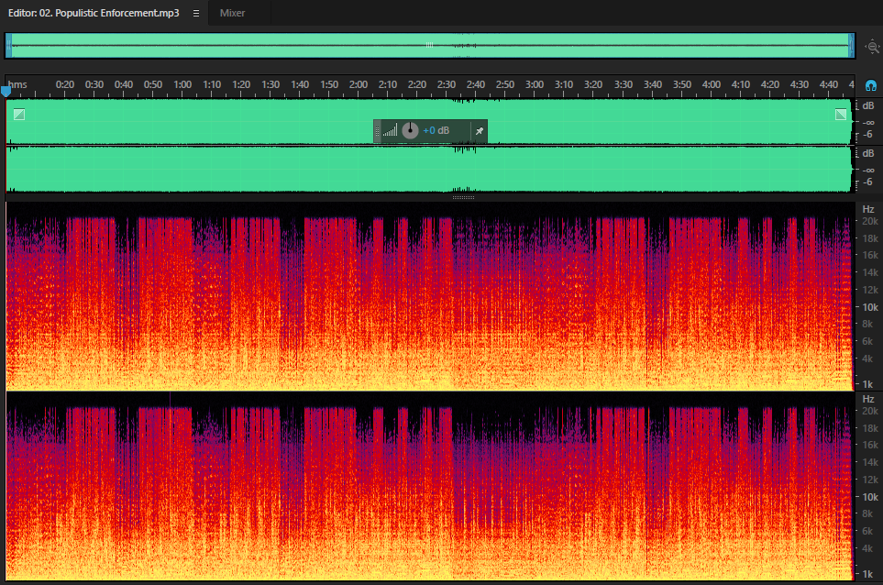Click the top channel dB amplitude scale

[867, 122]
